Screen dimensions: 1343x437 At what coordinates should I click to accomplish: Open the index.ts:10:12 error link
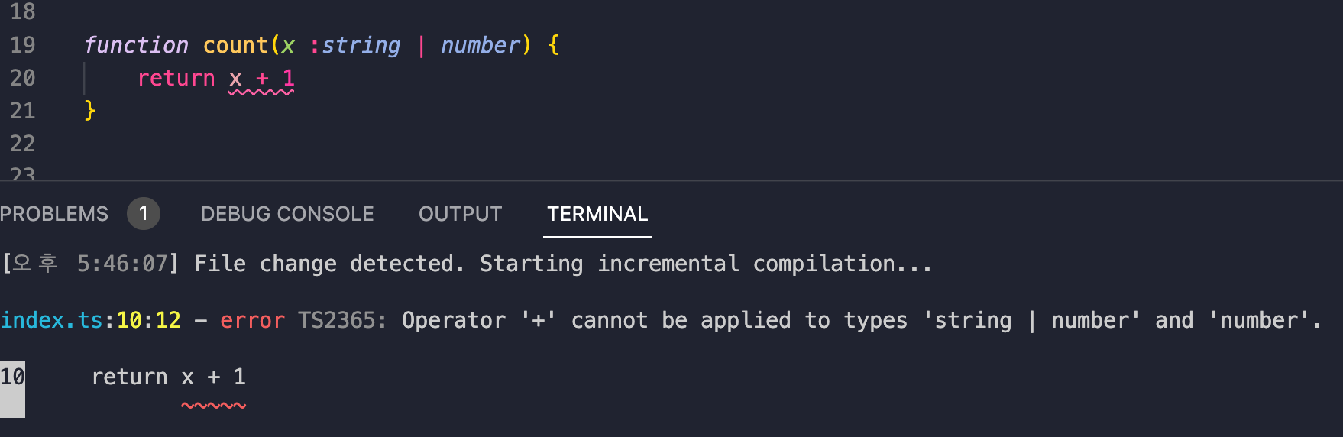point(90,320)
